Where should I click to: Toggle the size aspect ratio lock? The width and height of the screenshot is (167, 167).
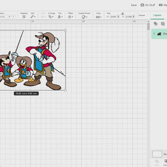pos(123,14)
